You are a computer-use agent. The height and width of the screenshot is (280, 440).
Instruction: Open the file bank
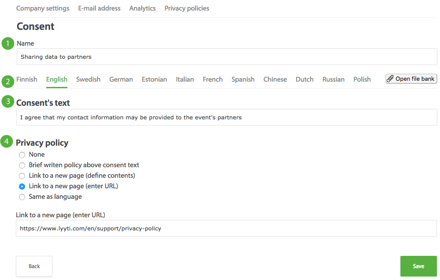click(411, 79)
